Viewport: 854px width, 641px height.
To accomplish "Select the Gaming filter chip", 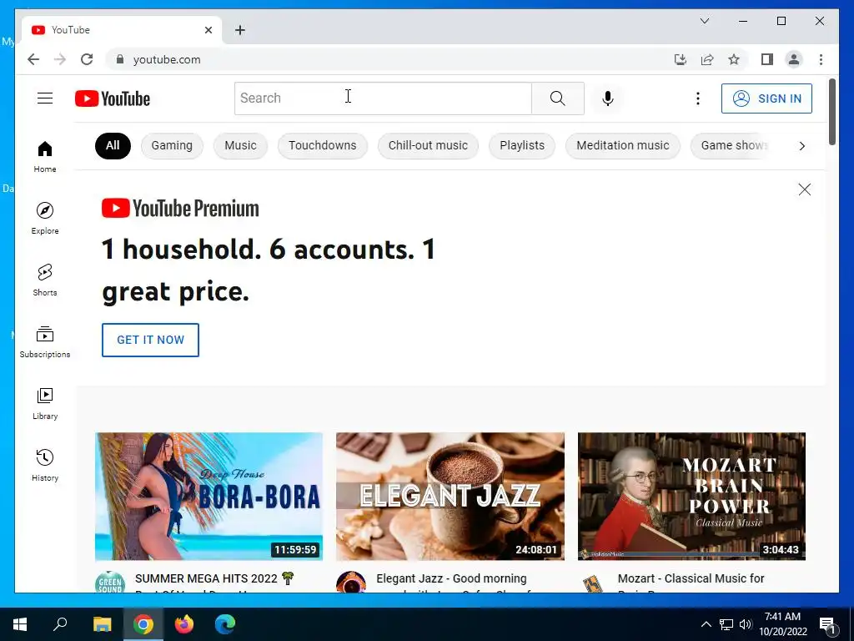I will tap(172, 145).
